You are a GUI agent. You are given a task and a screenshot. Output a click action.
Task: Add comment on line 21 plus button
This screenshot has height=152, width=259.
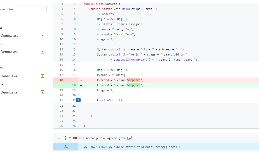pos(78,100)
